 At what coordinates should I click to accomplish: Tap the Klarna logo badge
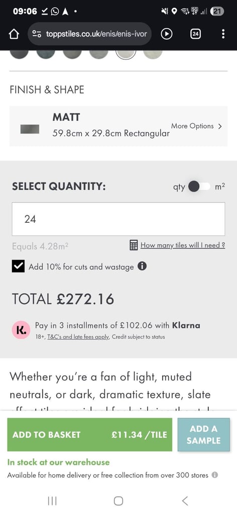tap(21, 330)
